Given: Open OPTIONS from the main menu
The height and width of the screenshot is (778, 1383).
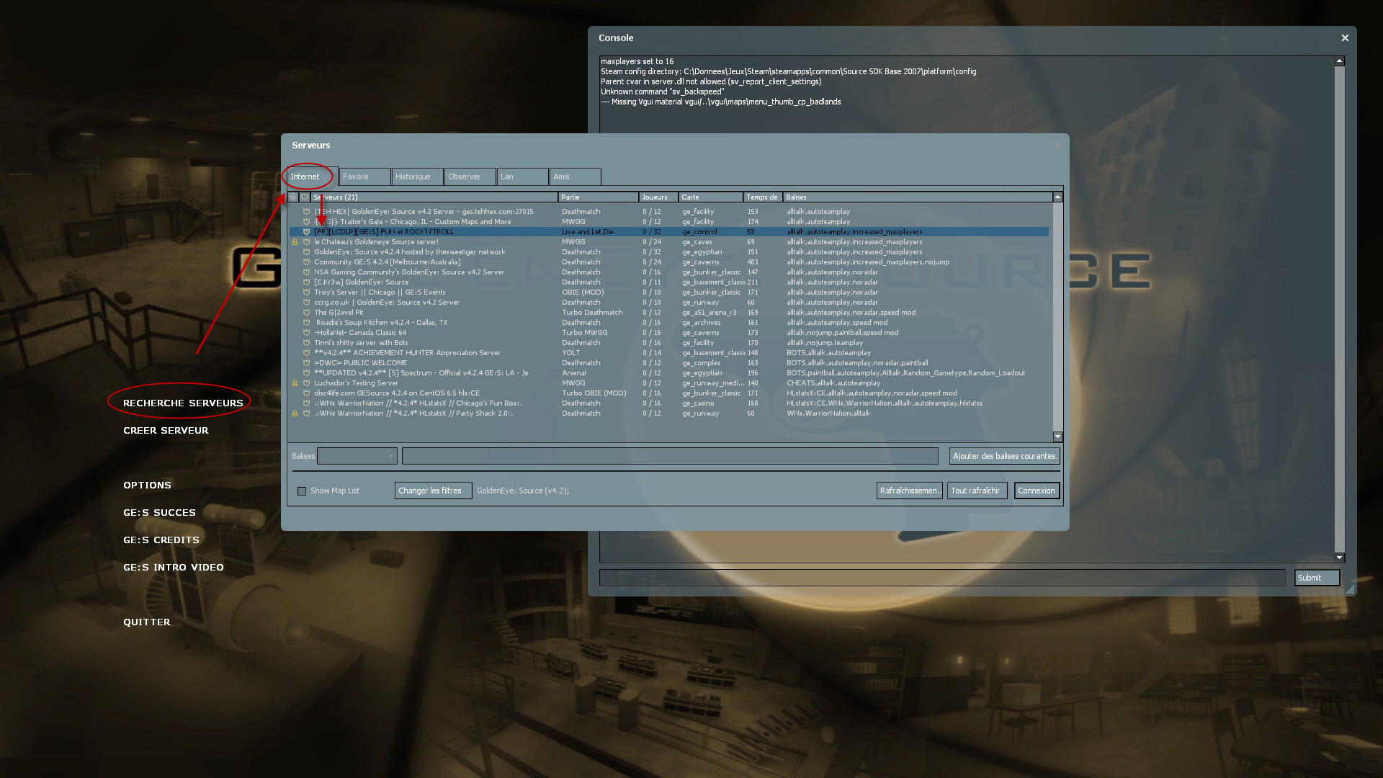Looking at the screenshot, I should (x=147, y=485).
